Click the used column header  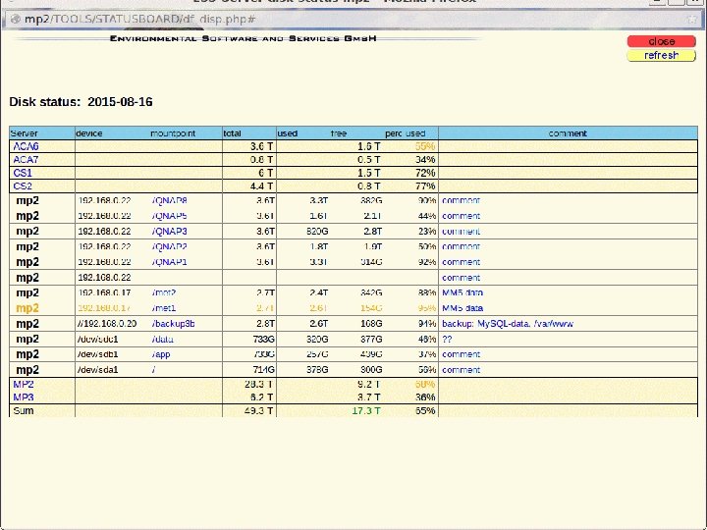pos(287,133)
